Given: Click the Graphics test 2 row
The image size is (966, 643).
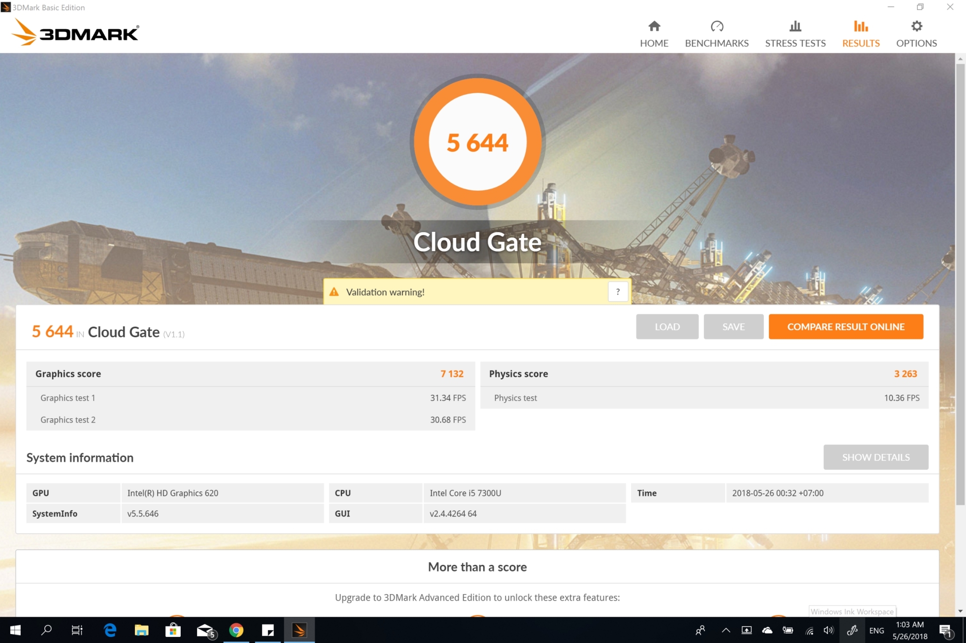Looking at the screenshot, I should point(250,419).
